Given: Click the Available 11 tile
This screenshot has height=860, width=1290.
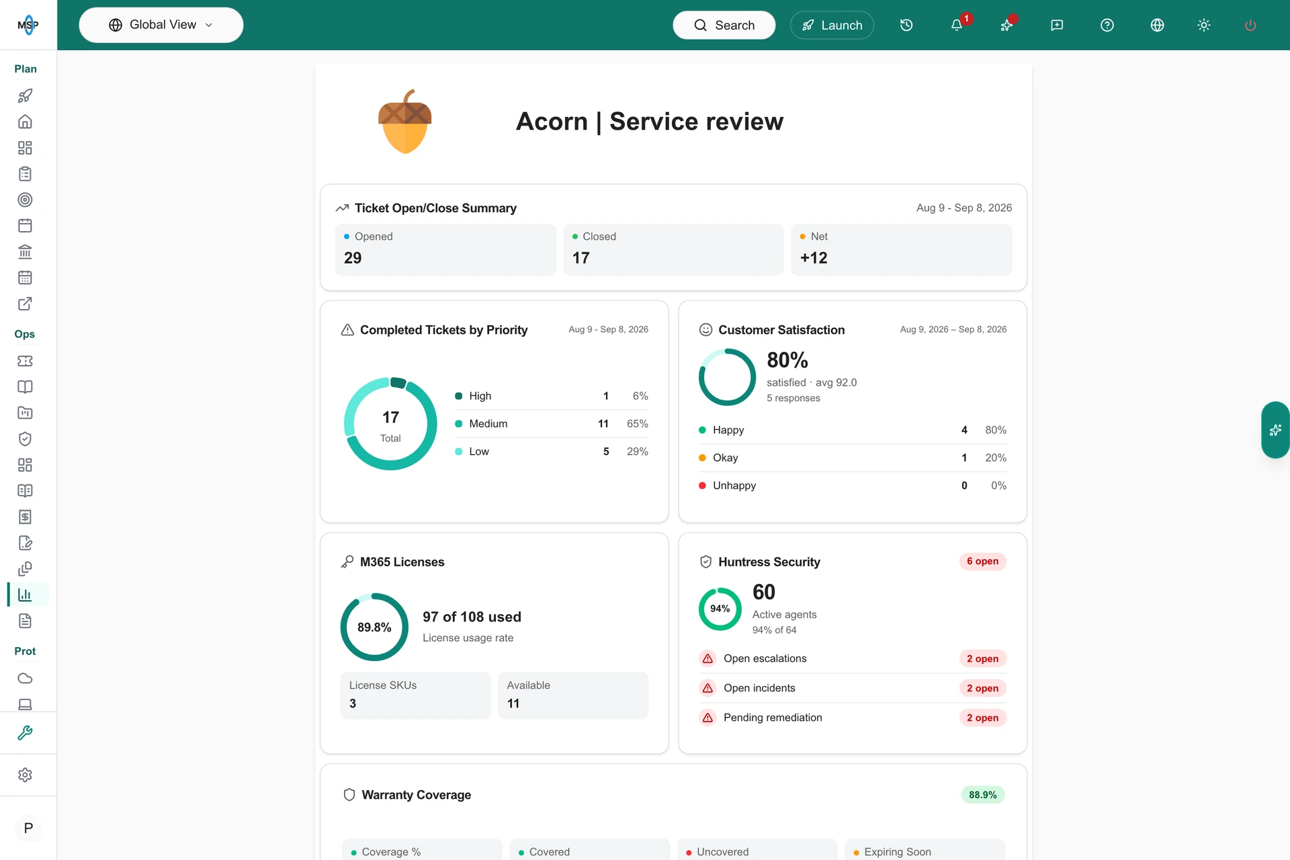Looking at the screenshot, I should (573, 695).
